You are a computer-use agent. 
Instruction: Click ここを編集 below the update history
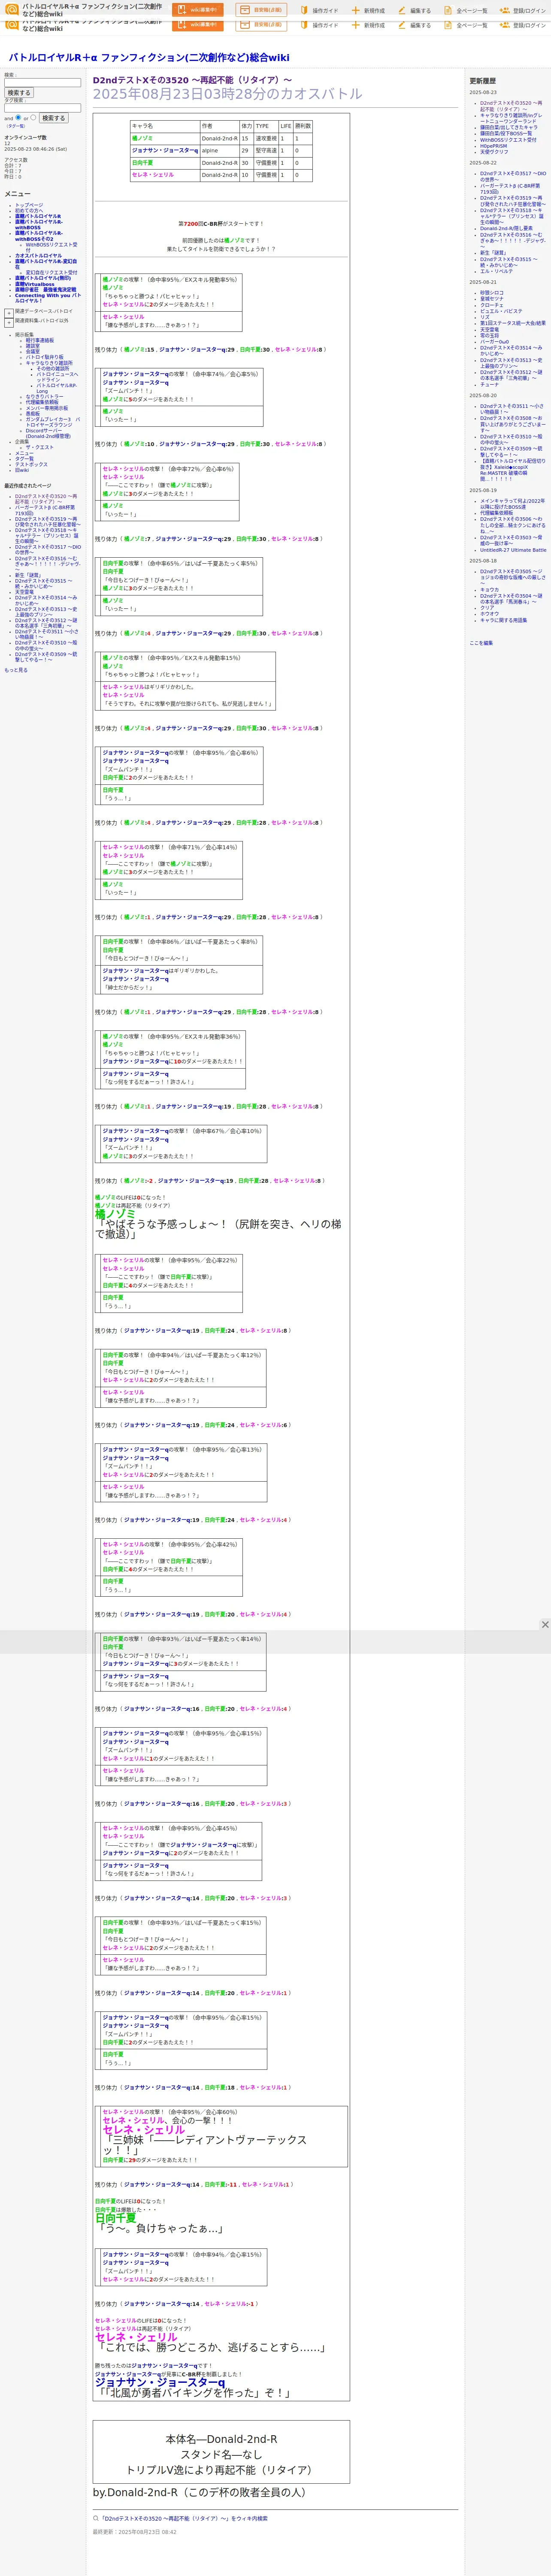tap(481, 643)
